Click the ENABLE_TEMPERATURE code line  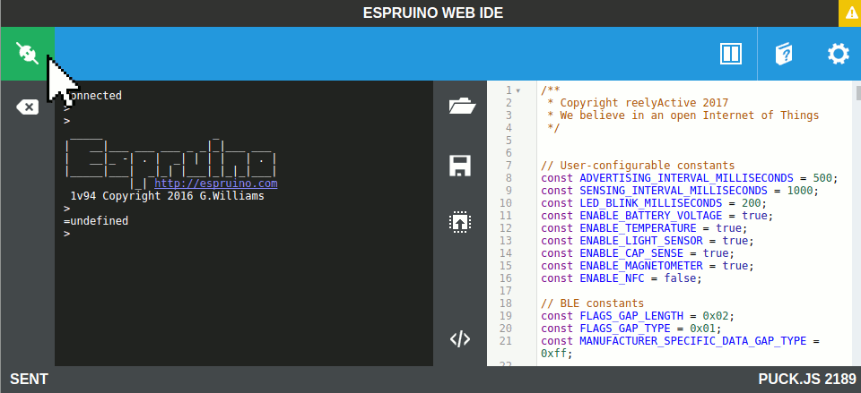644,228
